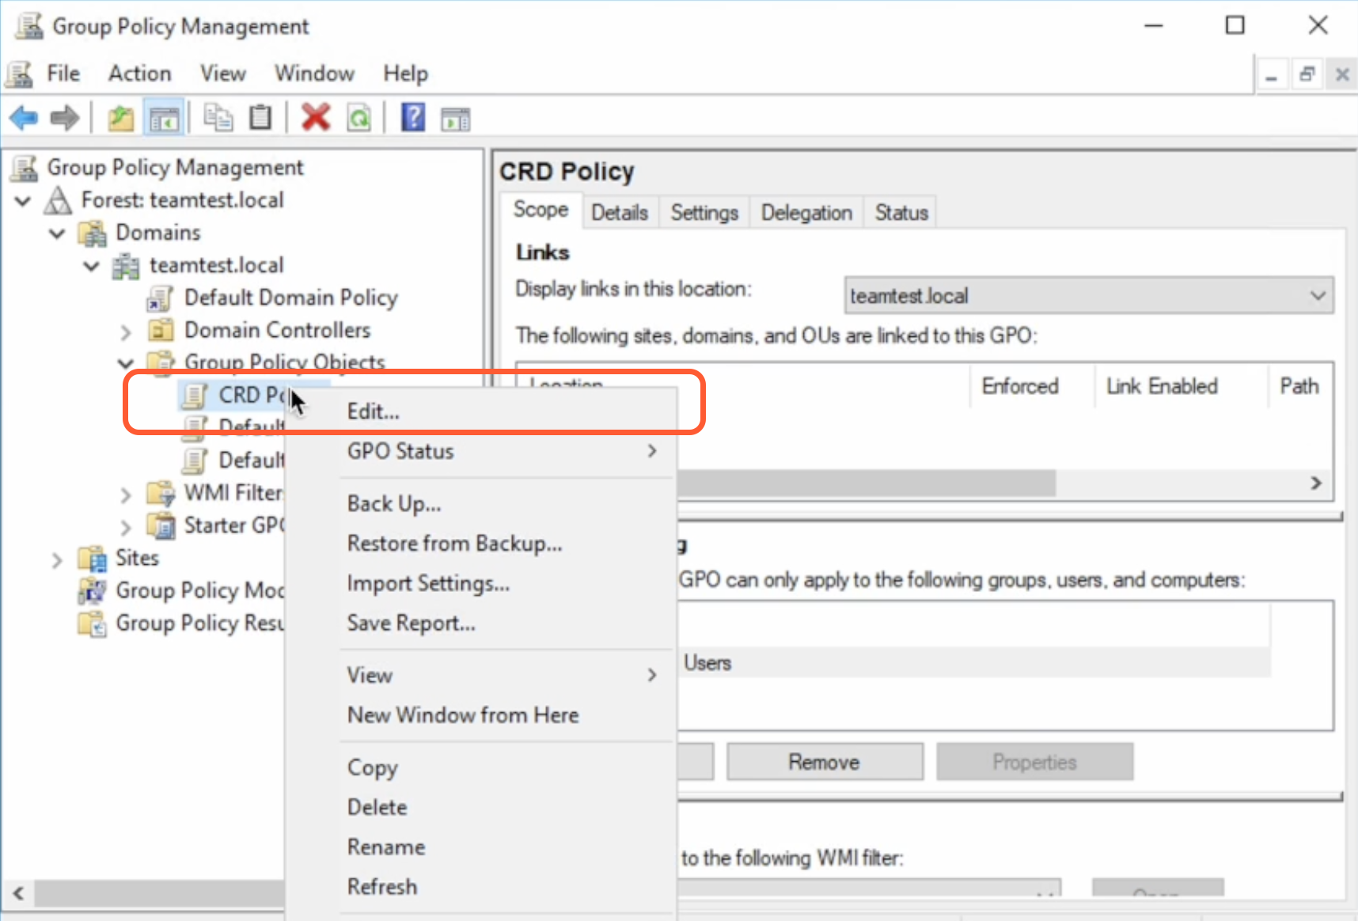Viewport: 1358px width, 921px height.
Task: Select Default Domain Policy in tree
Action: [x=290, y=298]
